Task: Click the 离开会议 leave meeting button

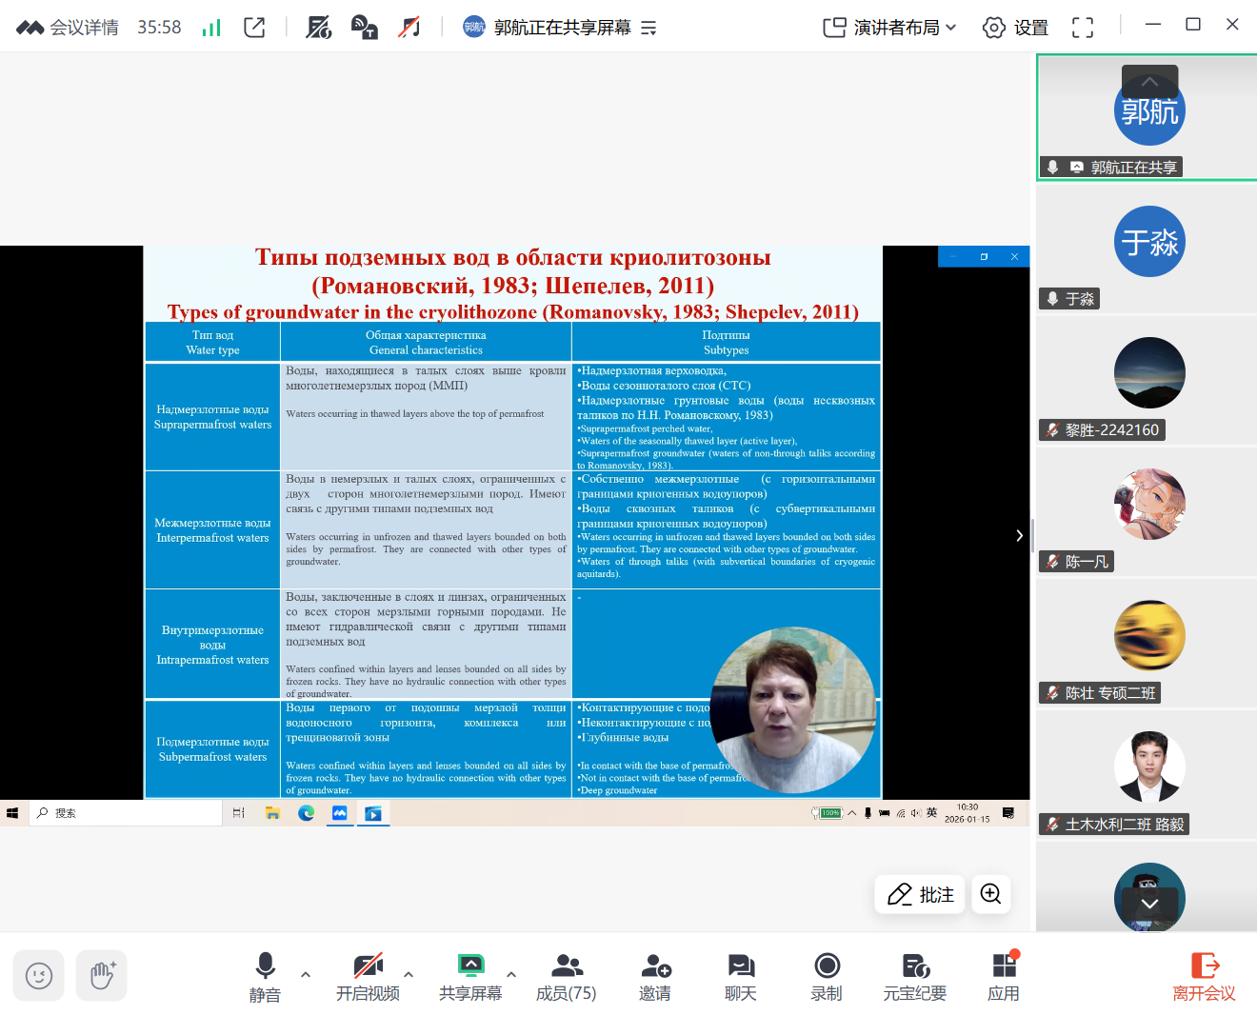Action: (x=1204, y=976)
